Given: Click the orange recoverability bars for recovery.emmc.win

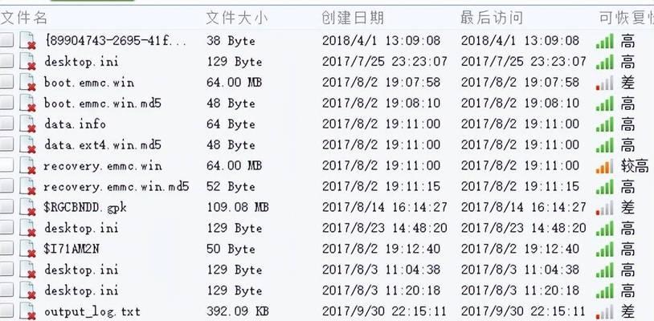Looking at the screenshot, I should click(605, 166).
